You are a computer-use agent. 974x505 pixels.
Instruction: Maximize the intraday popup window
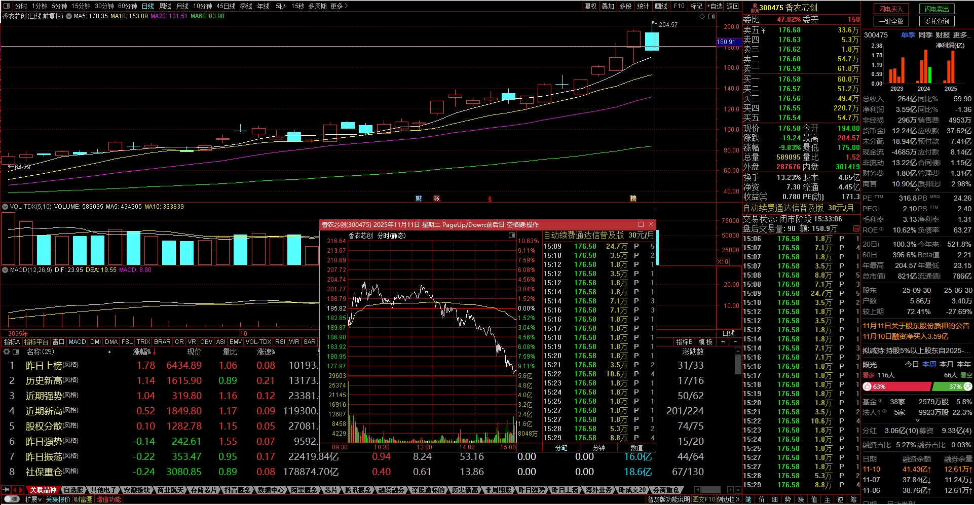641,224
